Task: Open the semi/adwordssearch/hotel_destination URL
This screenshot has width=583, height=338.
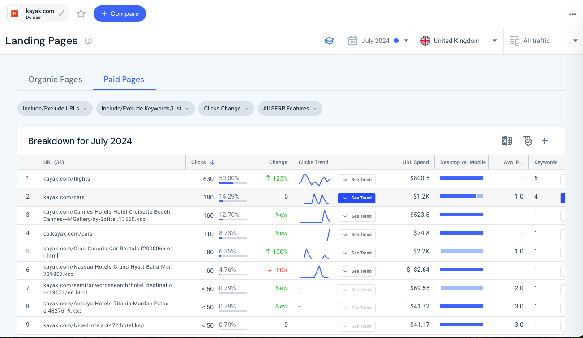Action: [x=107, y=289]
